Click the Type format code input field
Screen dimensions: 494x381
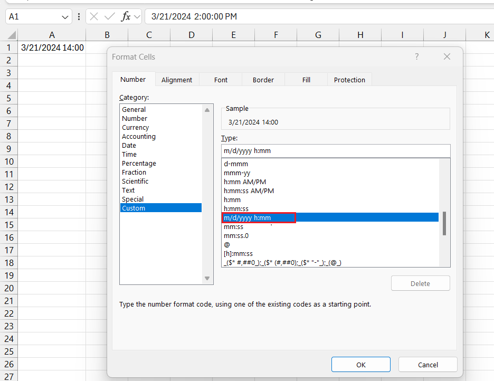(336, 151)
